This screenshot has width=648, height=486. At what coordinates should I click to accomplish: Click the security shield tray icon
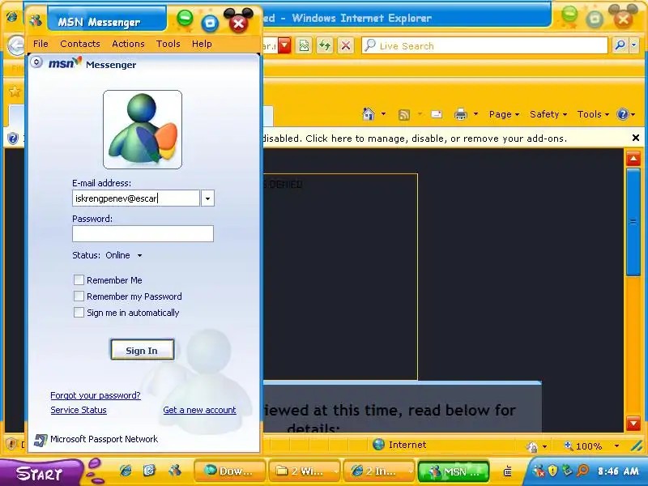[553, 471]
